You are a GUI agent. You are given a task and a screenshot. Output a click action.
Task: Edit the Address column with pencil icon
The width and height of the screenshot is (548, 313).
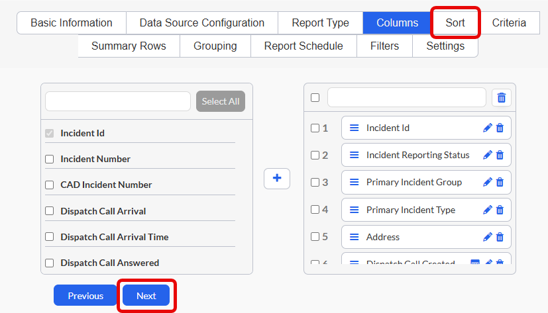tap(487, 237)
